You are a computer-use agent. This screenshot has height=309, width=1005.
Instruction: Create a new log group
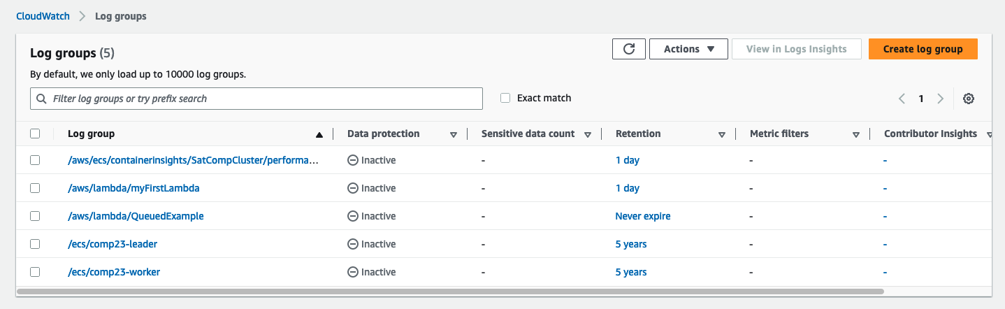click(923, 49)
